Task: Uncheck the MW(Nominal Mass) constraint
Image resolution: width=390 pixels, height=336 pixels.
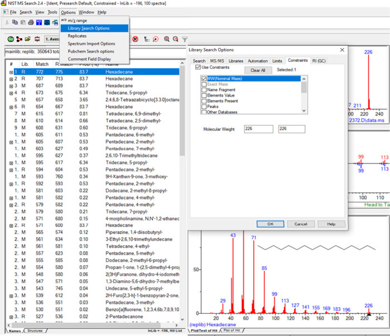Action: [x=204, y=79]
